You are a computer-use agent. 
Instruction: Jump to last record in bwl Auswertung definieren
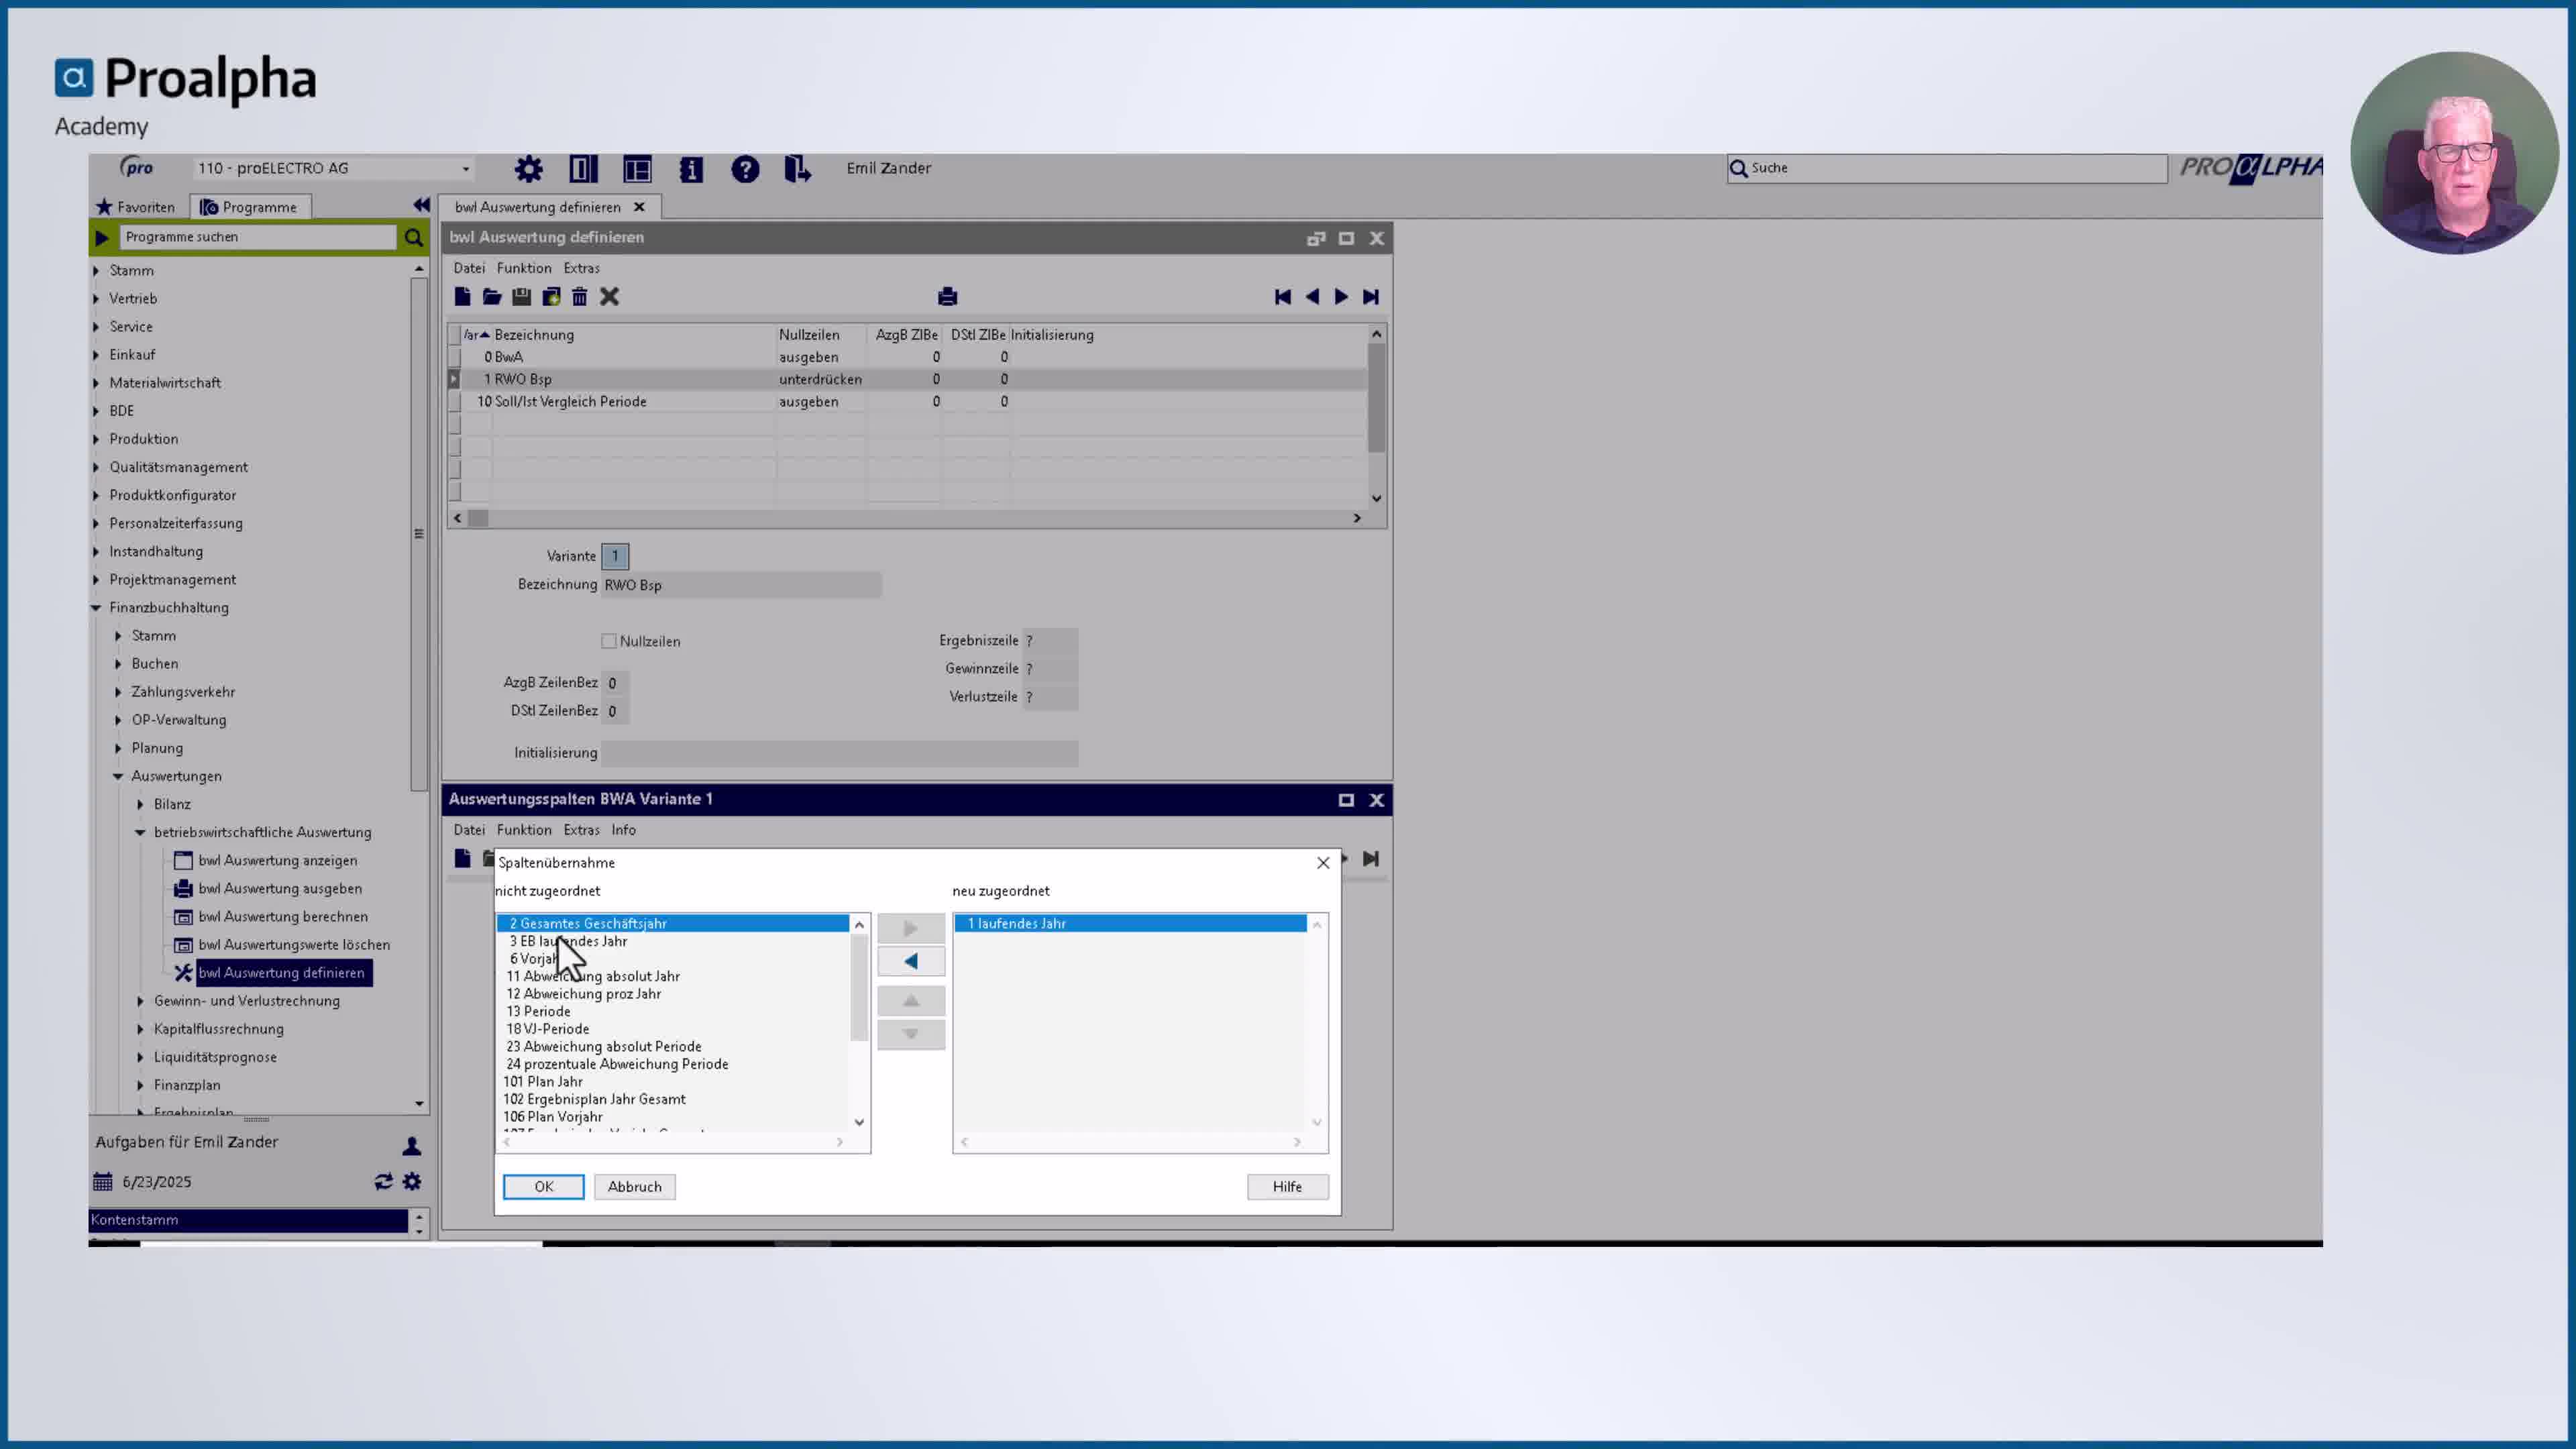[1371, 297]
